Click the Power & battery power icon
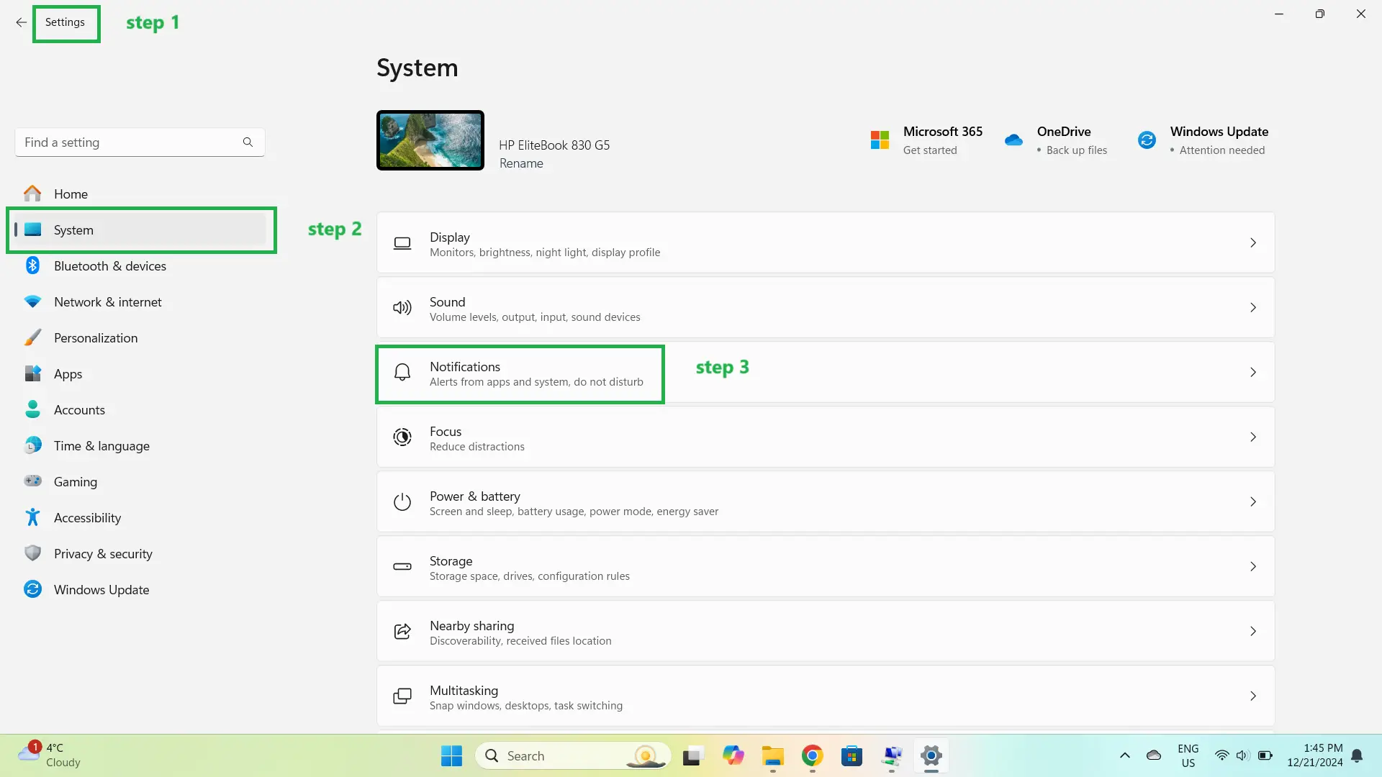Image resolution: width=1382 pixels, height=777 pixels. tap(402, 502)
